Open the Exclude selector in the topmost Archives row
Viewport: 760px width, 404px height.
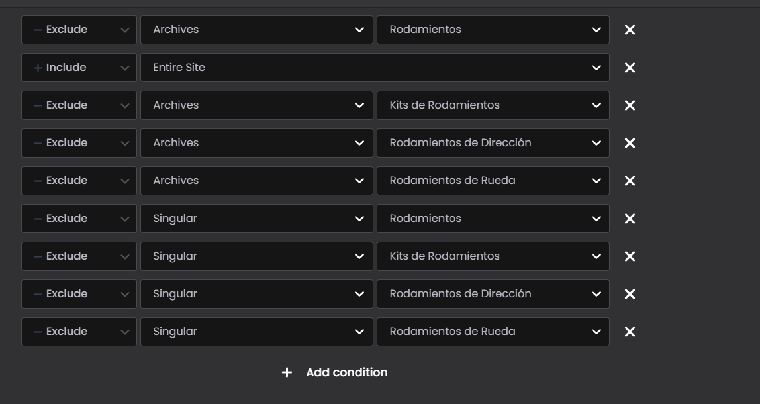pos(79,30)
